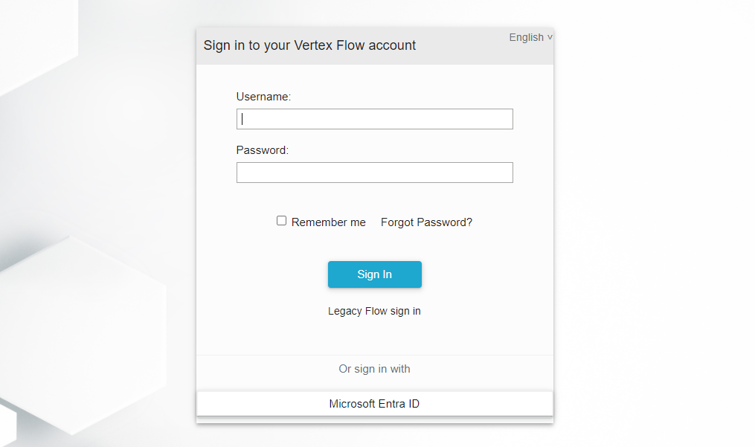This screenshot has width=755, height=447.
Task: Click the "Remember me" label text
Action: pyautogui.click(x=328, y=222)
